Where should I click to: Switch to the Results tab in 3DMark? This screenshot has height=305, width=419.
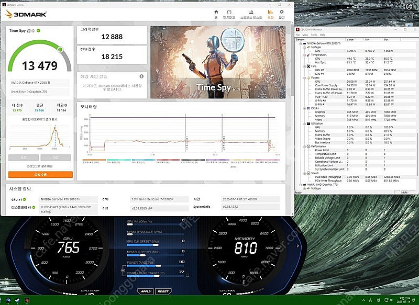click(x=270, y=15)
